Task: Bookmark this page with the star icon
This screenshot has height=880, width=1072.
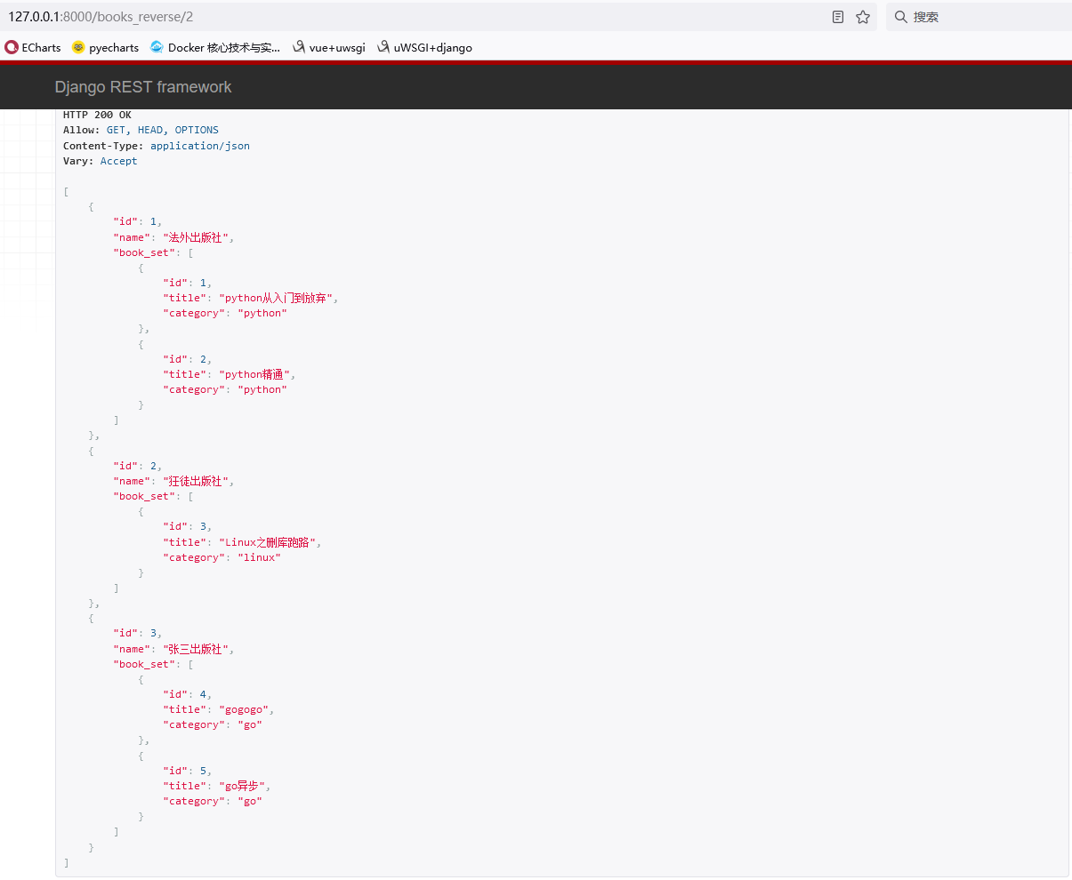Action: 863,17
